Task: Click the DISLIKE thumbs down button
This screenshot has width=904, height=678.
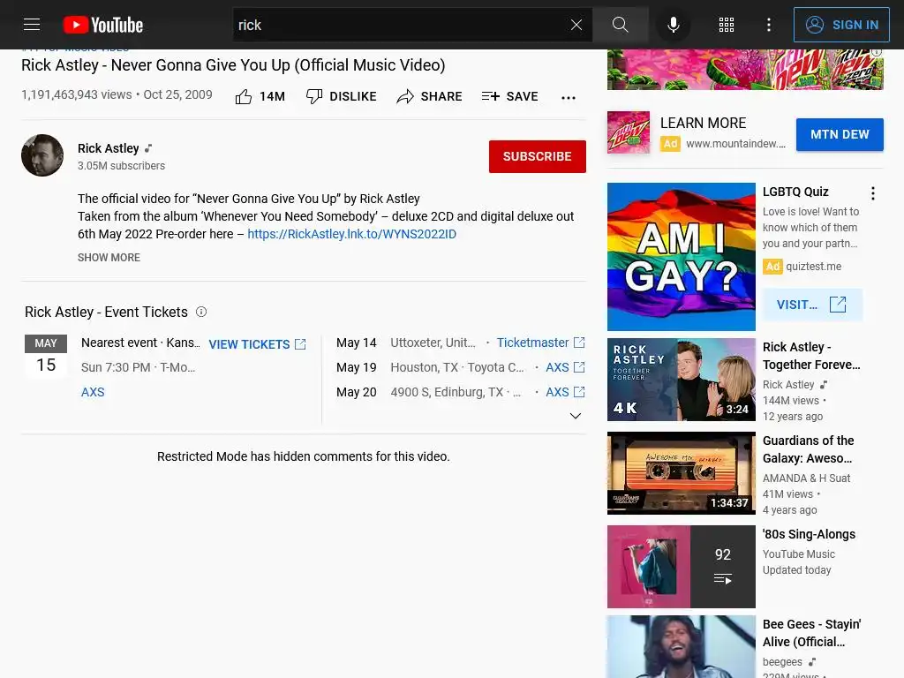Action: pyautogui.click(x=342, y=96)
